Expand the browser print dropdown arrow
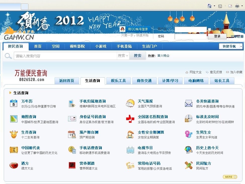 242,6
